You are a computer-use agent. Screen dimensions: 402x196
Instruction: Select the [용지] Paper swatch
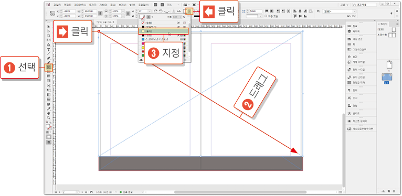coord(164,31)
